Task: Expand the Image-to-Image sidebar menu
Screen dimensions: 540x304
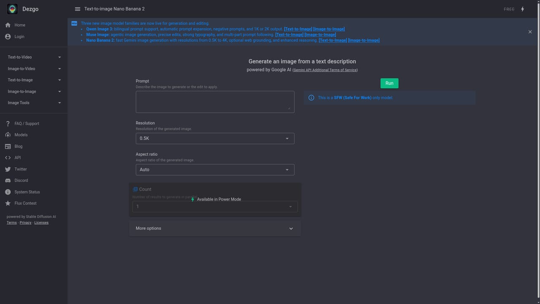Action: click(x=34, y=92)
